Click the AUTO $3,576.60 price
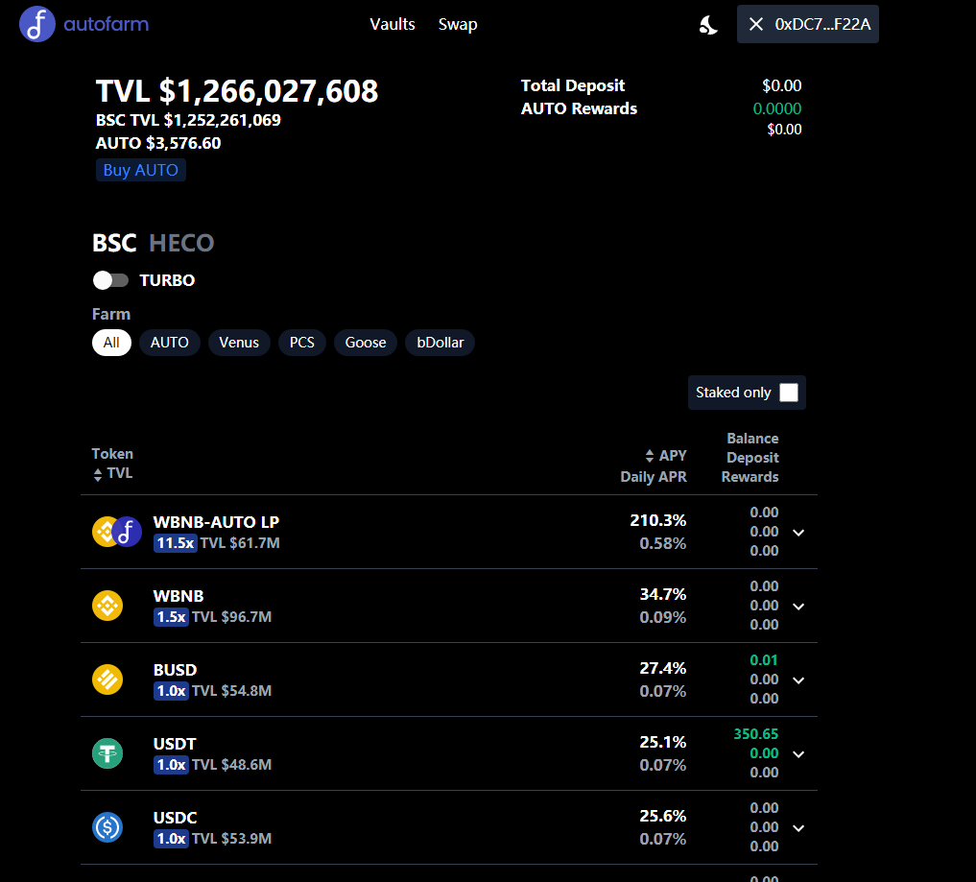This screenshot has height=882, width=976. tap(158, 143)
